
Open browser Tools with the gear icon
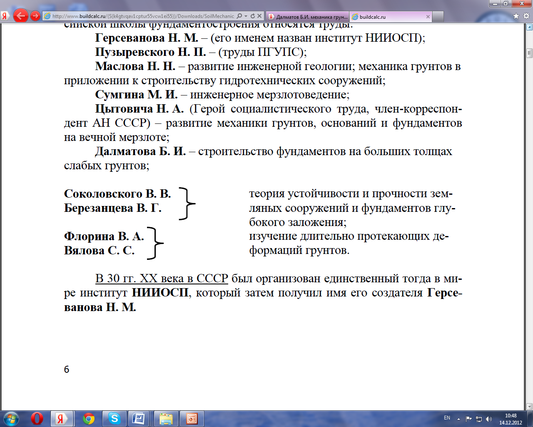[x=526, y=16]
